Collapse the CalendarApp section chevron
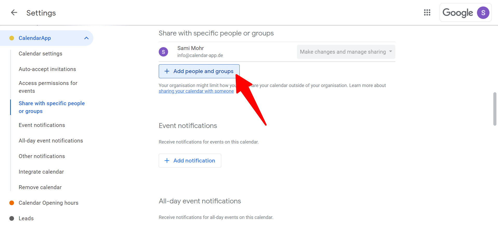 [x=86, y=38]
